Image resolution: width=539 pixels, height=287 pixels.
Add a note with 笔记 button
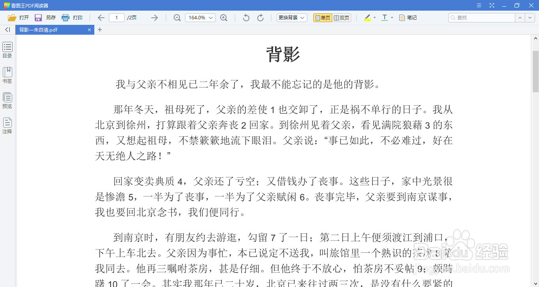408,18
